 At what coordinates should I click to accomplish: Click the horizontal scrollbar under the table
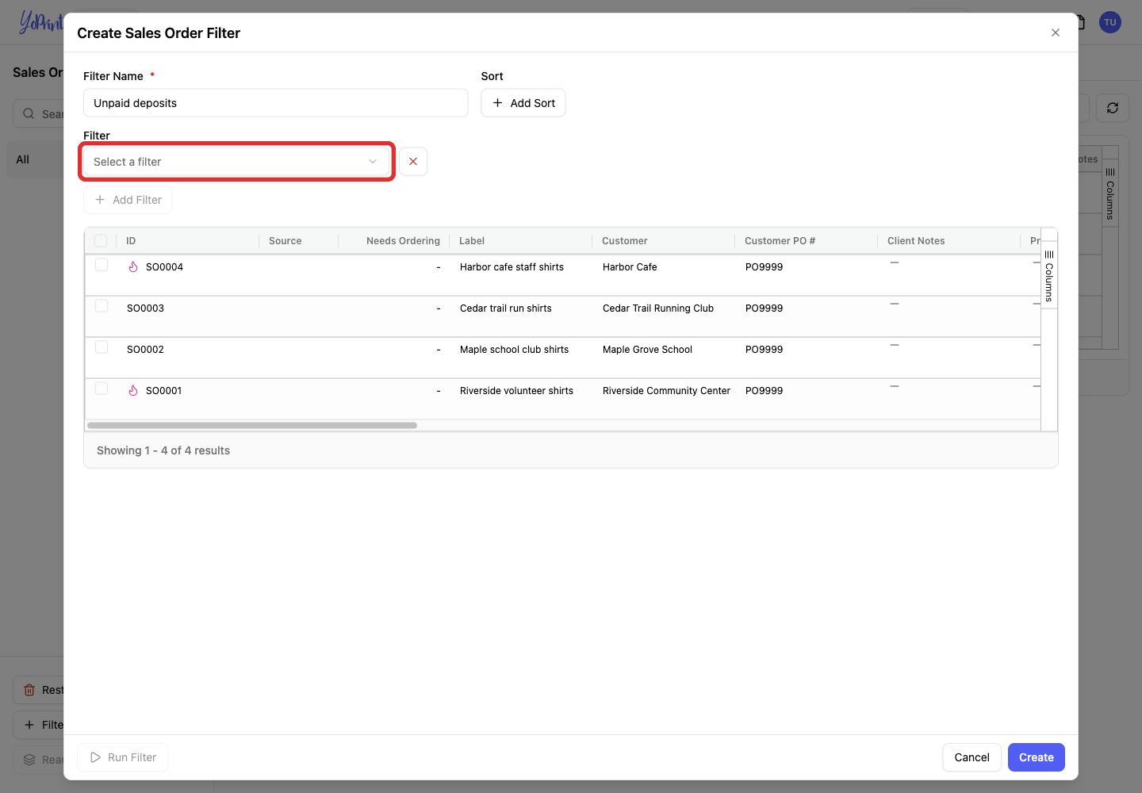point(252,426)
